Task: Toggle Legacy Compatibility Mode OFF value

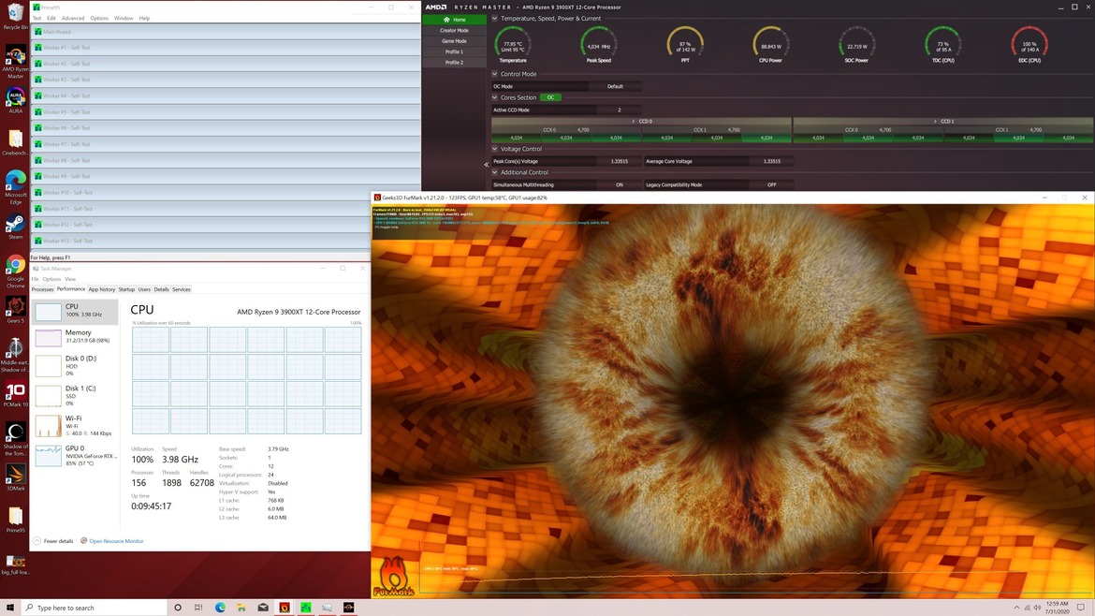Action: (x=772, y=185)
